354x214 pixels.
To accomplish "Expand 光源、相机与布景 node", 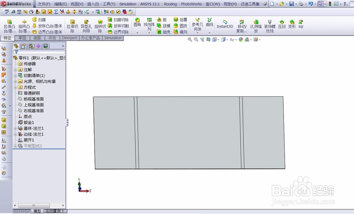I will click(x=15, y=81).
